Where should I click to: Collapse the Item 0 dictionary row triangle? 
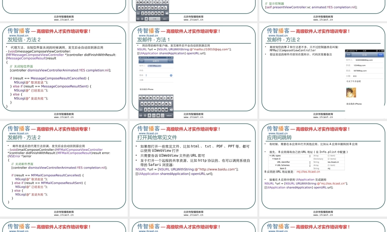[272, 159]
